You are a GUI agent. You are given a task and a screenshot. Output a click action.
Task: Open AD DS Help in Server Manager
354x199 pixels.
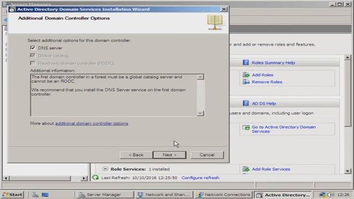point(264,103)
